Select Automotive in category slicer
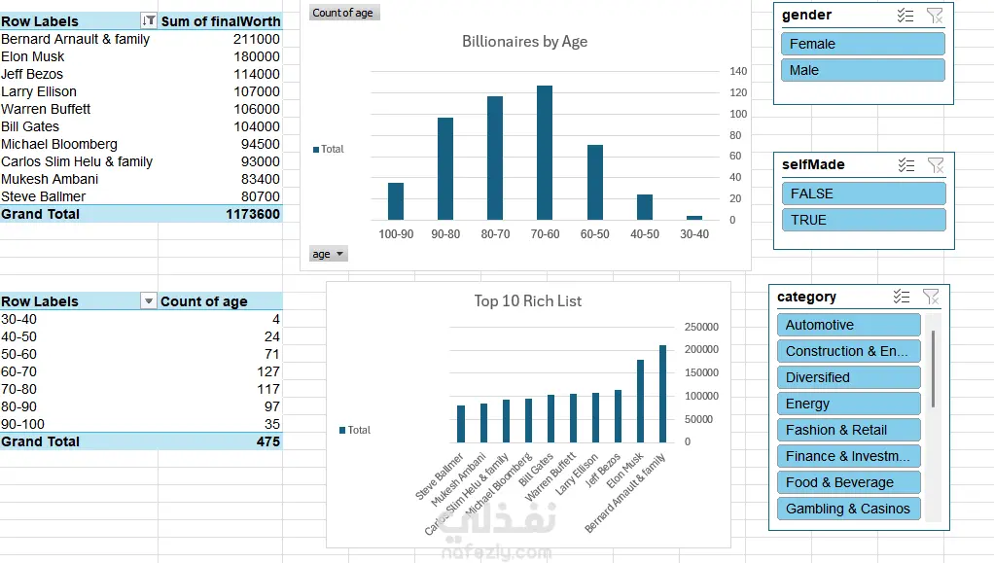Image resolution: width=994 pixels, height=563 pixels. 849,325
